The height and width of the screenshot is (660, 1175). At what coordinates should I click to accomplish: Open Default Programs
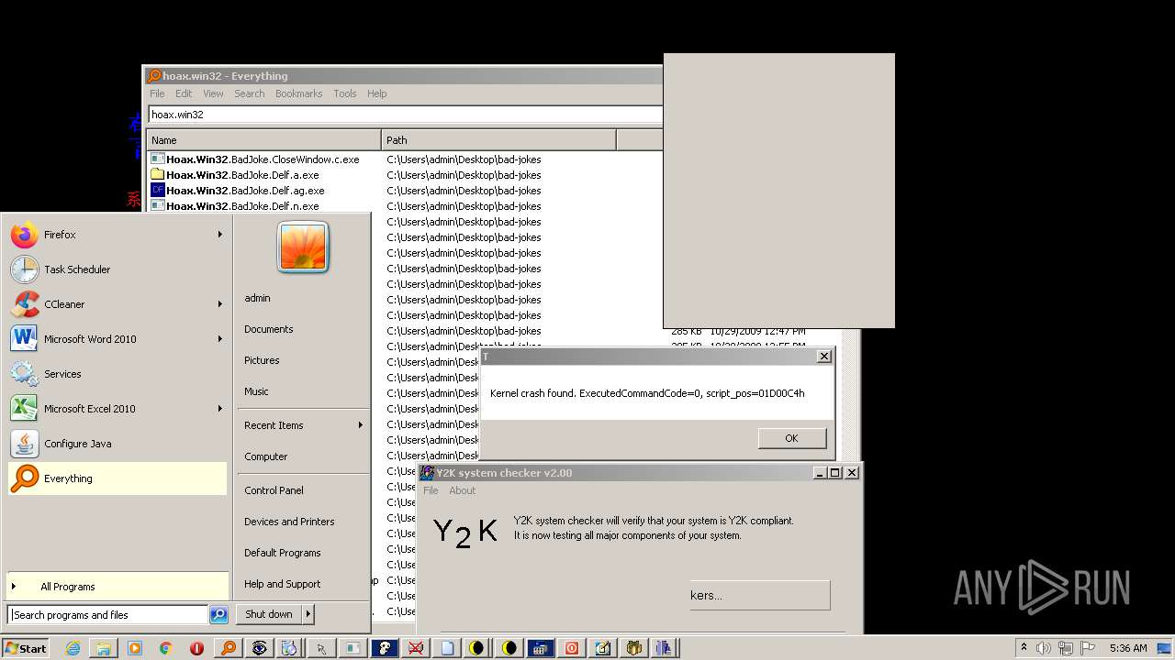tap(303, 553)
